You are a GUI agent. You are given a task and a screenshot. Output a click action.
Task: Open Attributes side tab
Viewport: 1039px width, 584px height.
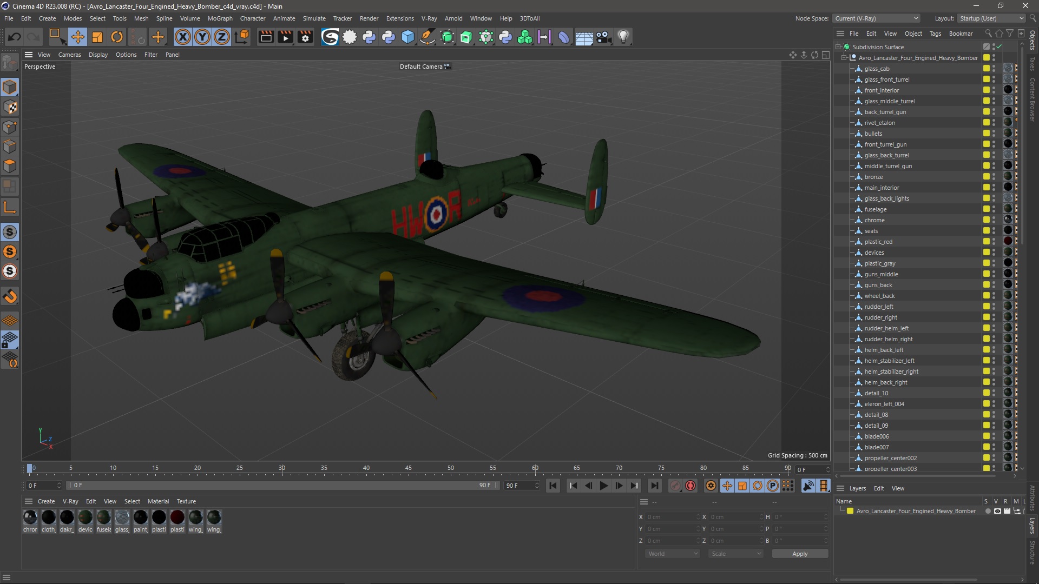(x=1033, y=498)
